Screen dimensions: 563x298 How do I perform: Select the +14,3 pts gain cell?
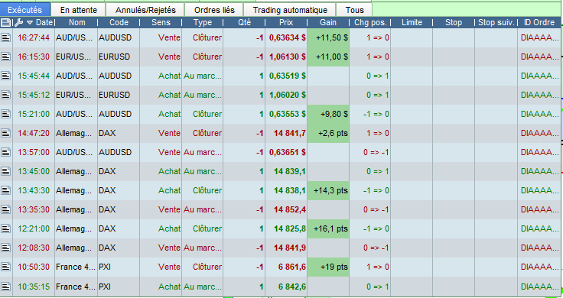coord(328,190)
